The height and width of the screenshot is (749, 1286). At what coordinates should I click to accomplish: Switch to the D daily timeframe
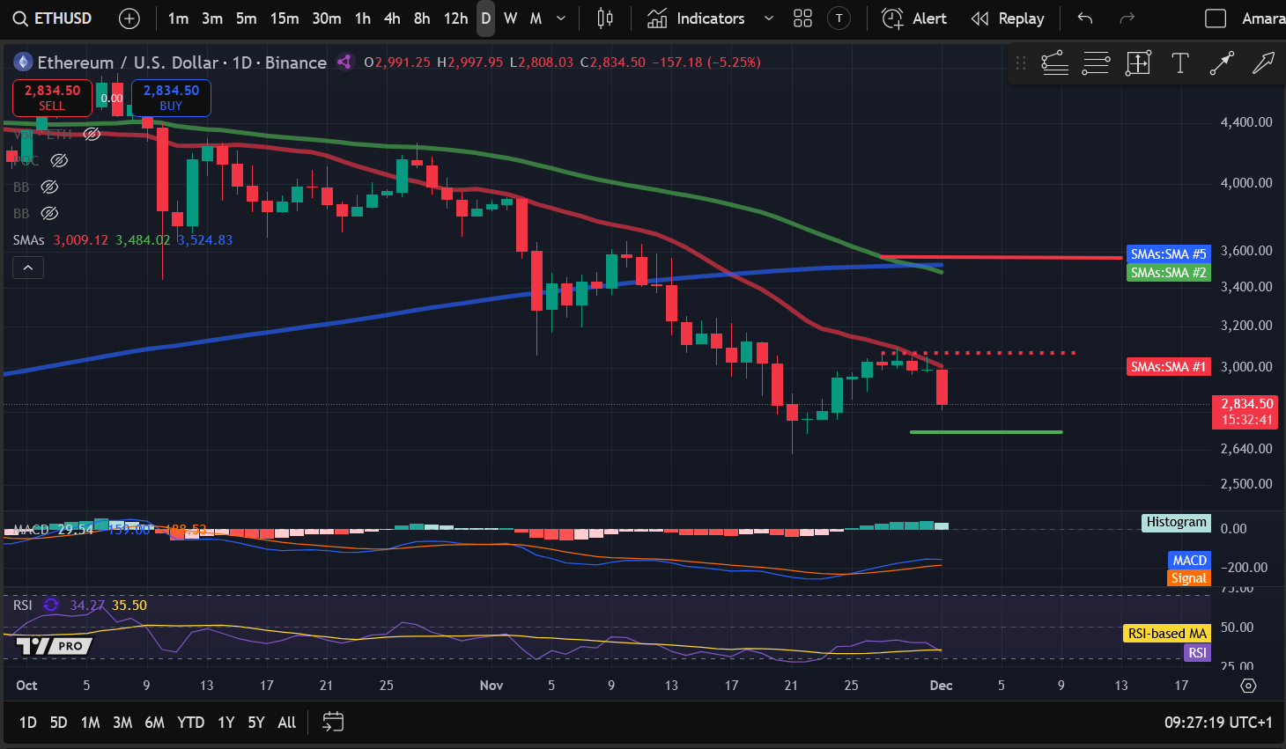[x=484, y=18]
